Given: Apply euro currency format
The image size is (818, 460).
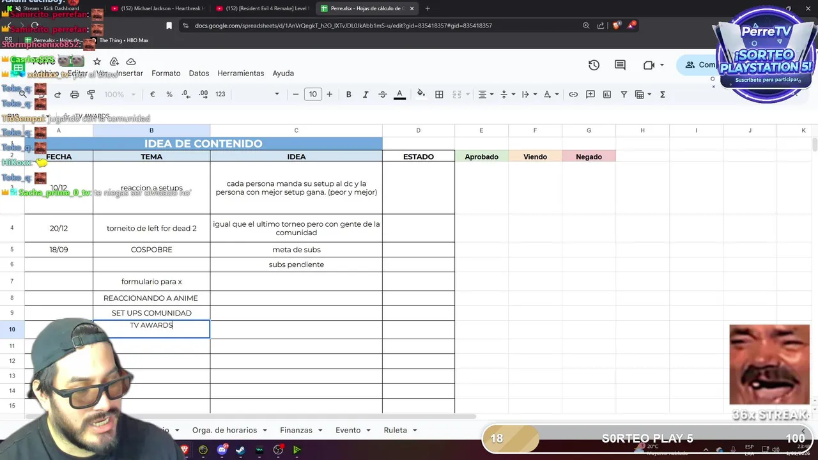Looking at the screenshot, I should pos(152,94).
